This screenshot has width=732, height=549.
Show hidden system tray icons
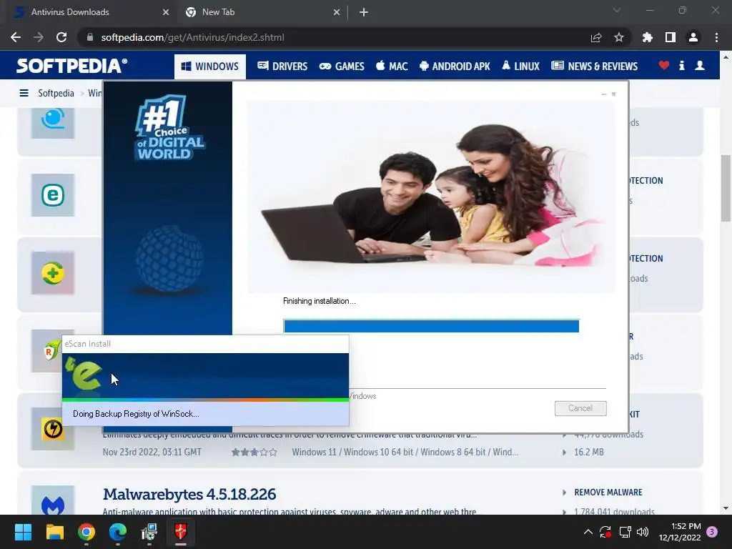588,532
